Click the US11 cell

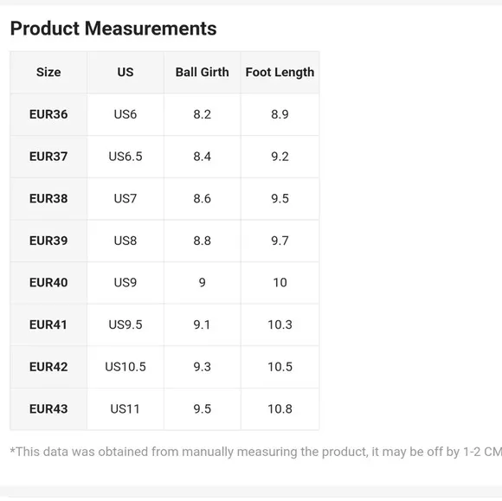tap(125, 409)
